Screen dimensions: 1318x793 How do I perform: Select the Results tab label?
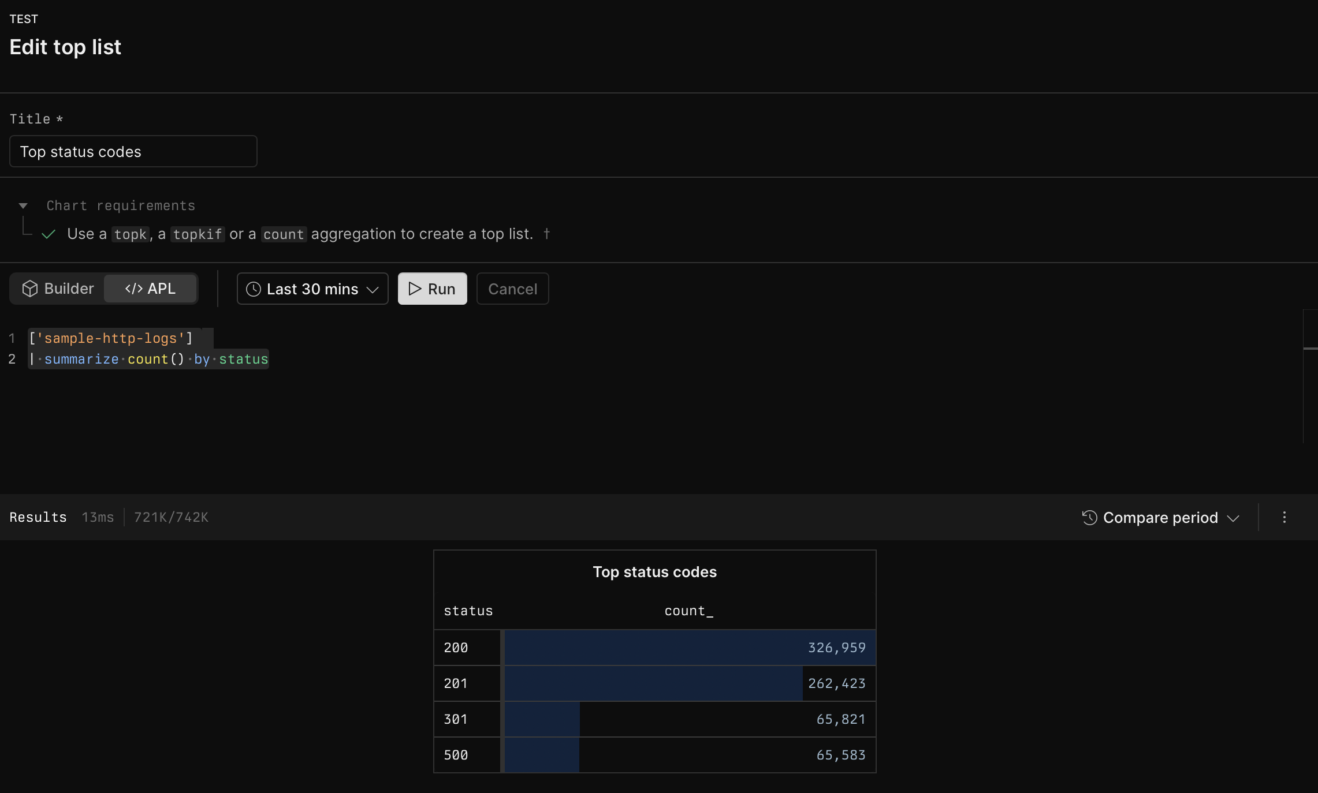[38, 517]
